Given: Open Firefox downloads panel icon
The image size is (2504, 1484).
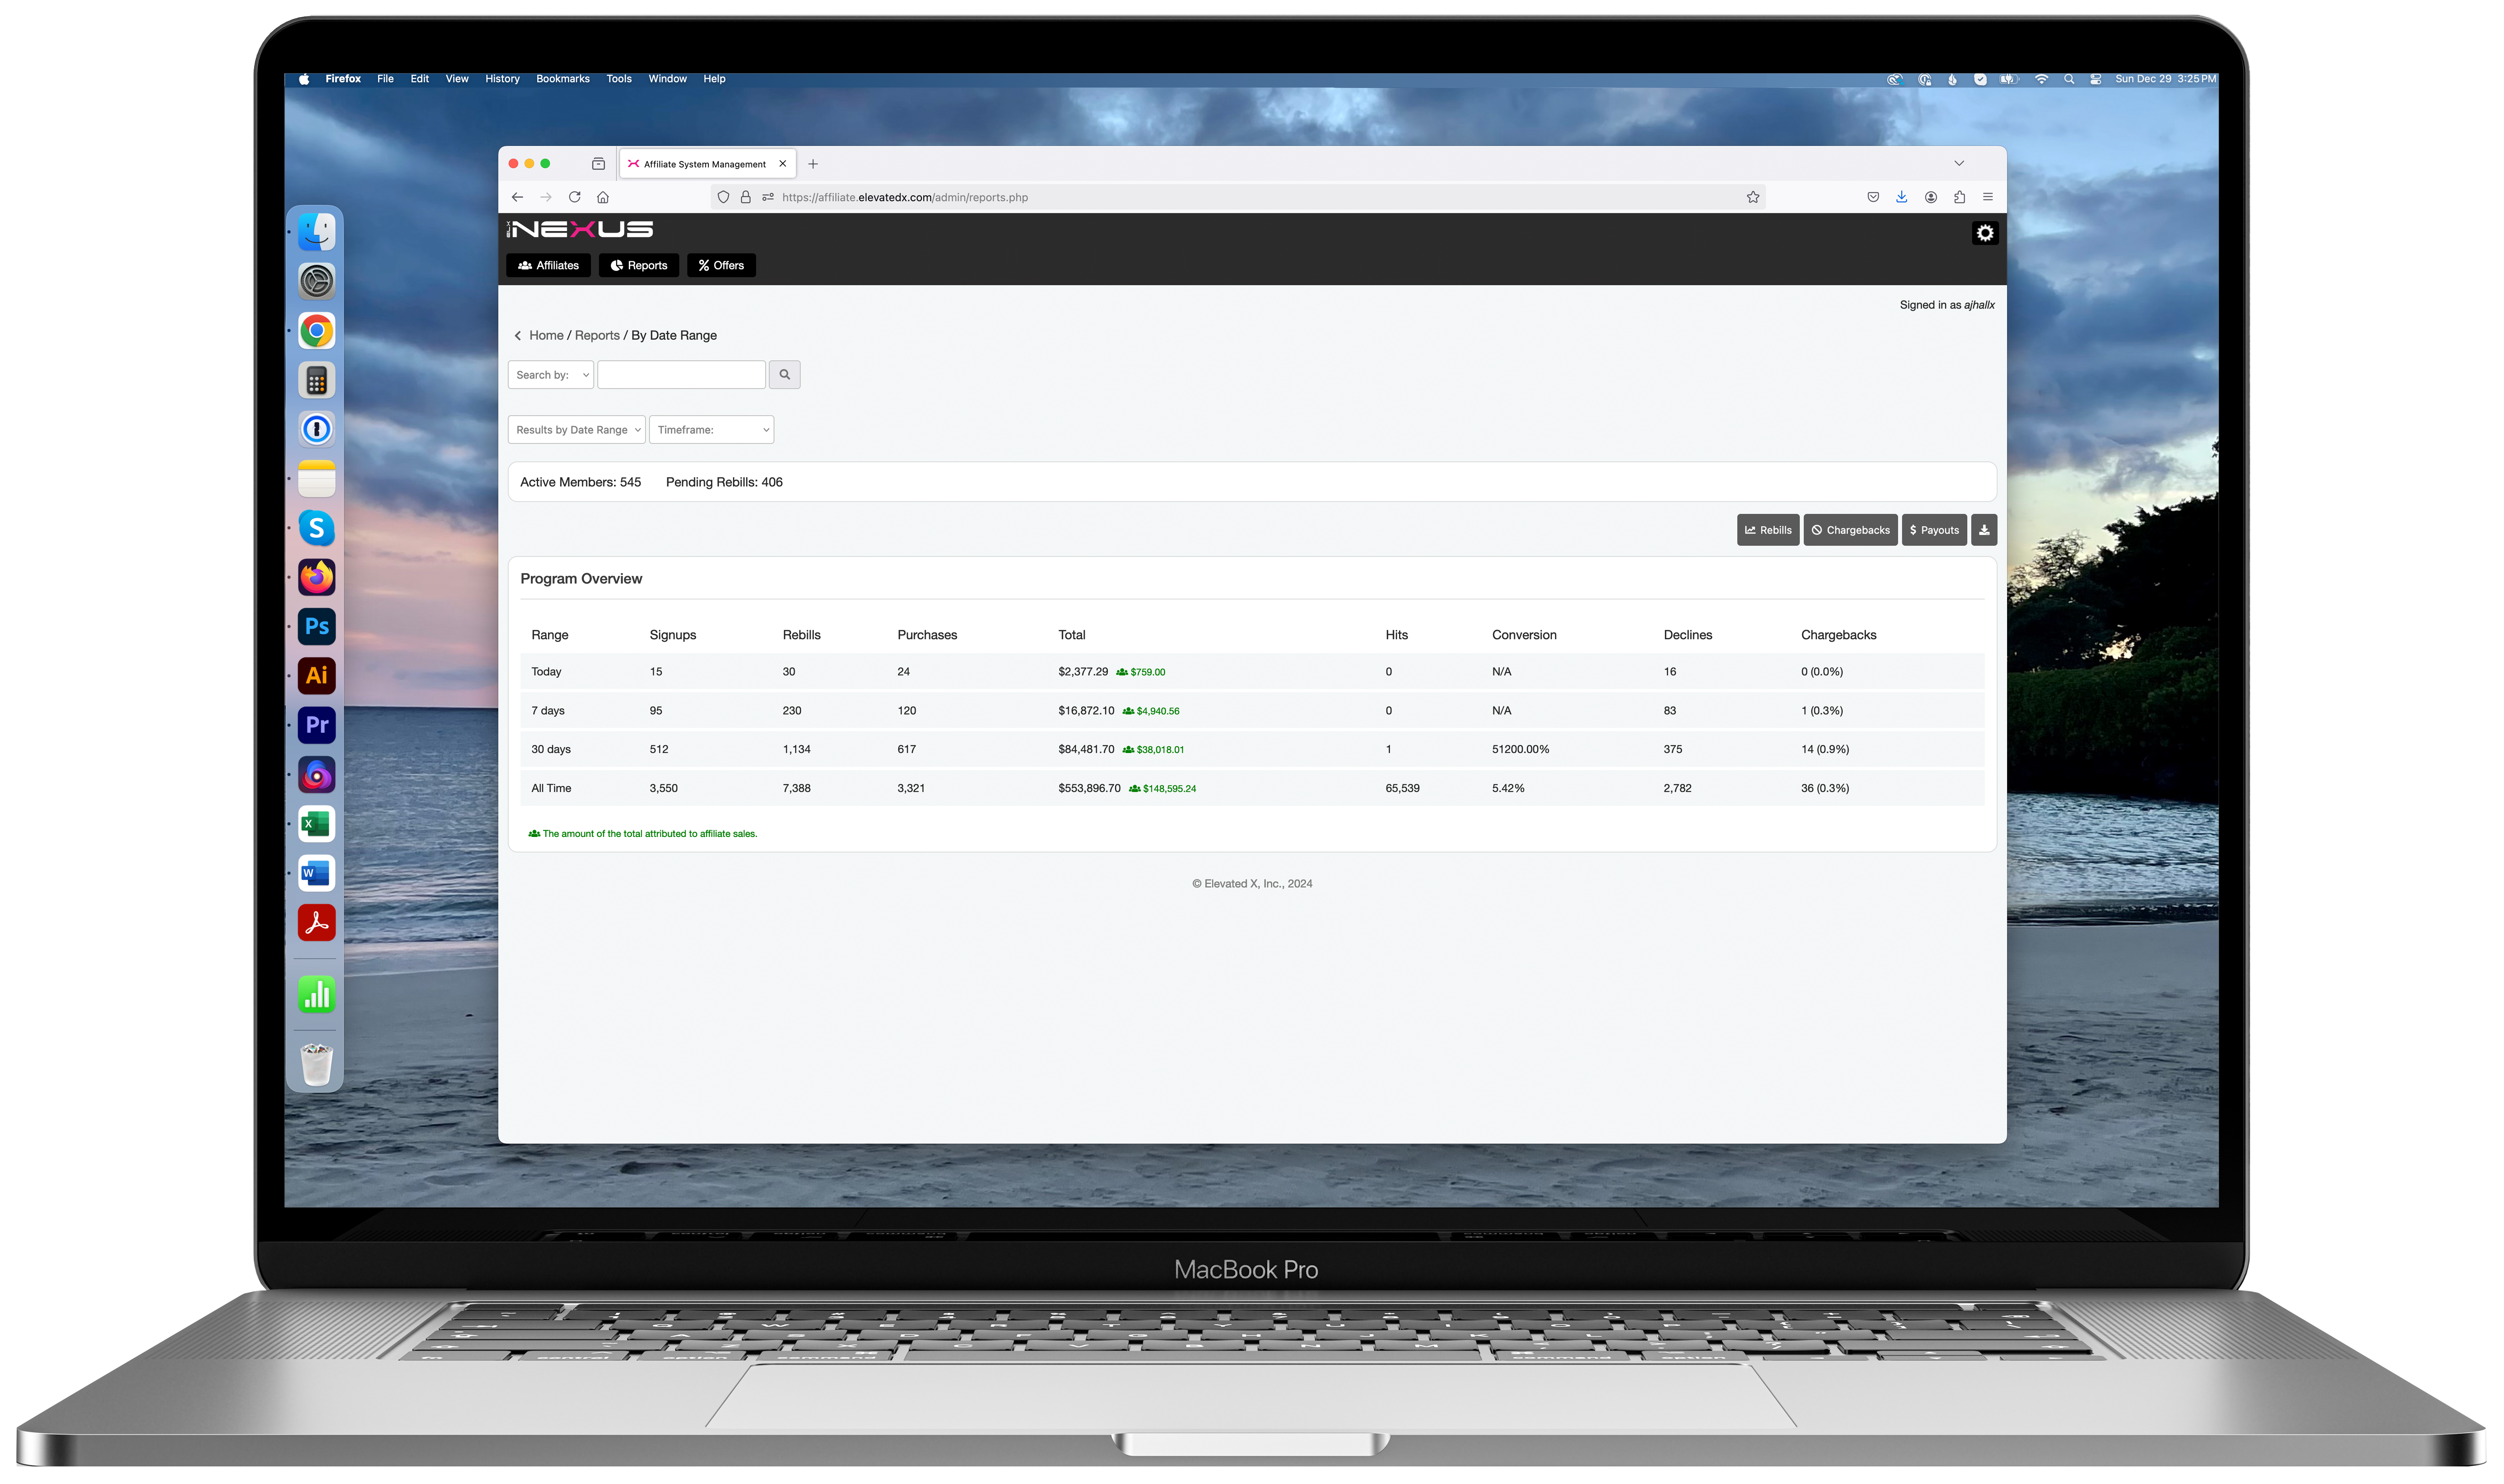Looking at the screenshot, I should pyautogui.click(x=1901, y=197).
